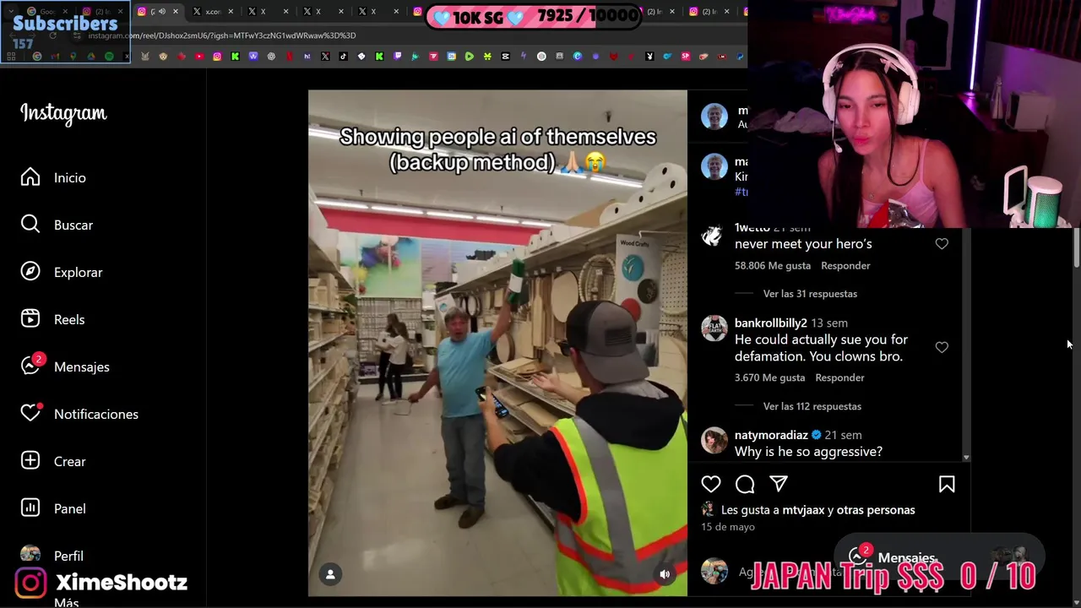Open natymoradiaz's profile username

tap(772, 435)
